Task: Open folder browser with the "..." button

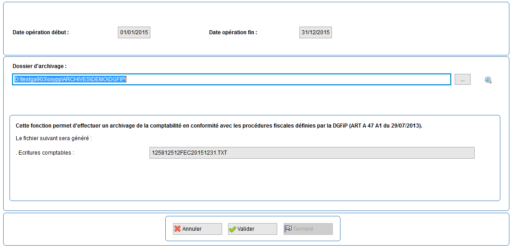Action: point(462,80)
